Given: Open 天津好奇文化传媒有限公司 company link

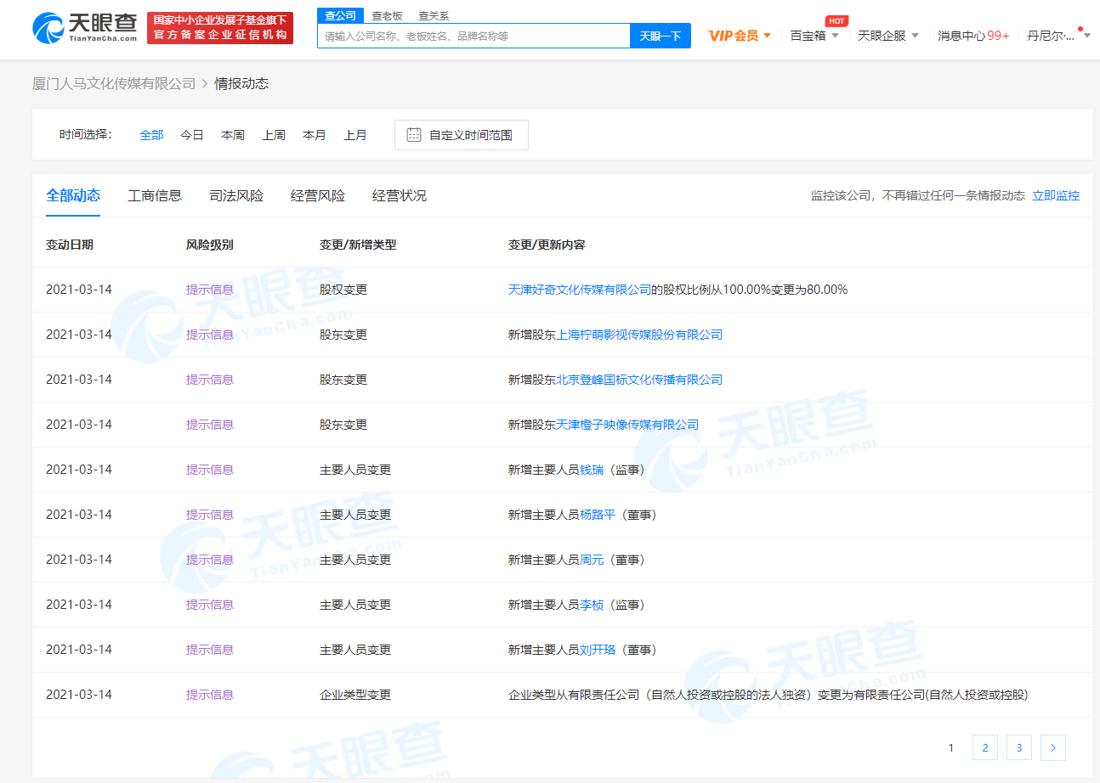Looking at the screenshot, I should (579, 290).
